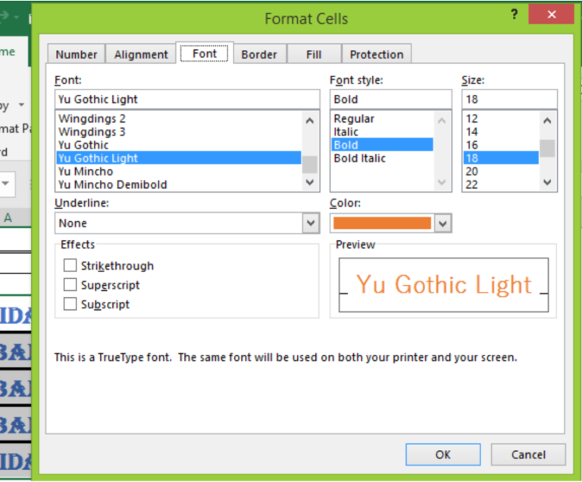Switch to the Alignment tab
582x482 pixels.
141,55
